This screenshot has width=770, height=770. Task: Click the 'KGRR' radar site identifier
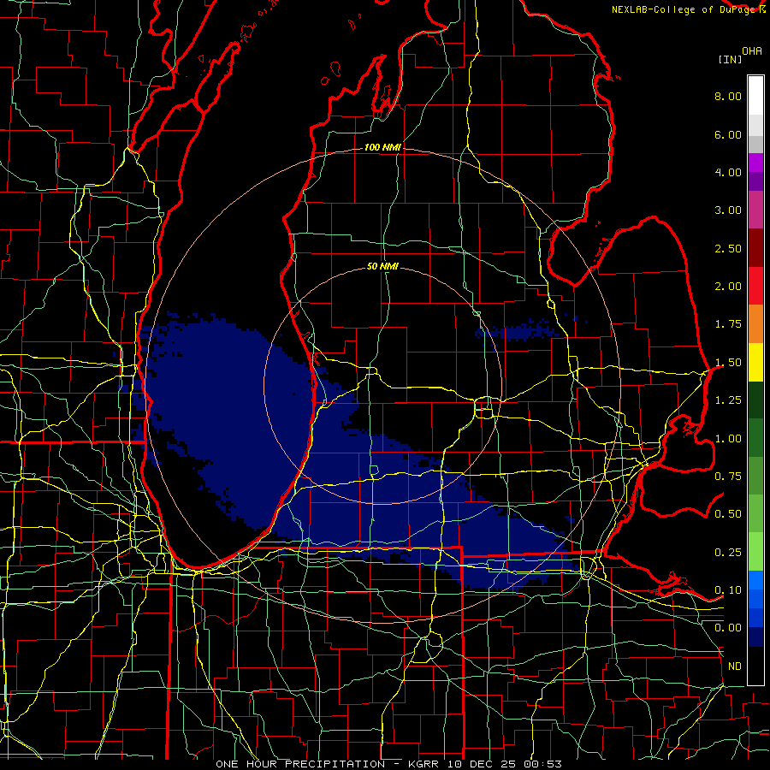pyautogui.click(x=425, y=764)
